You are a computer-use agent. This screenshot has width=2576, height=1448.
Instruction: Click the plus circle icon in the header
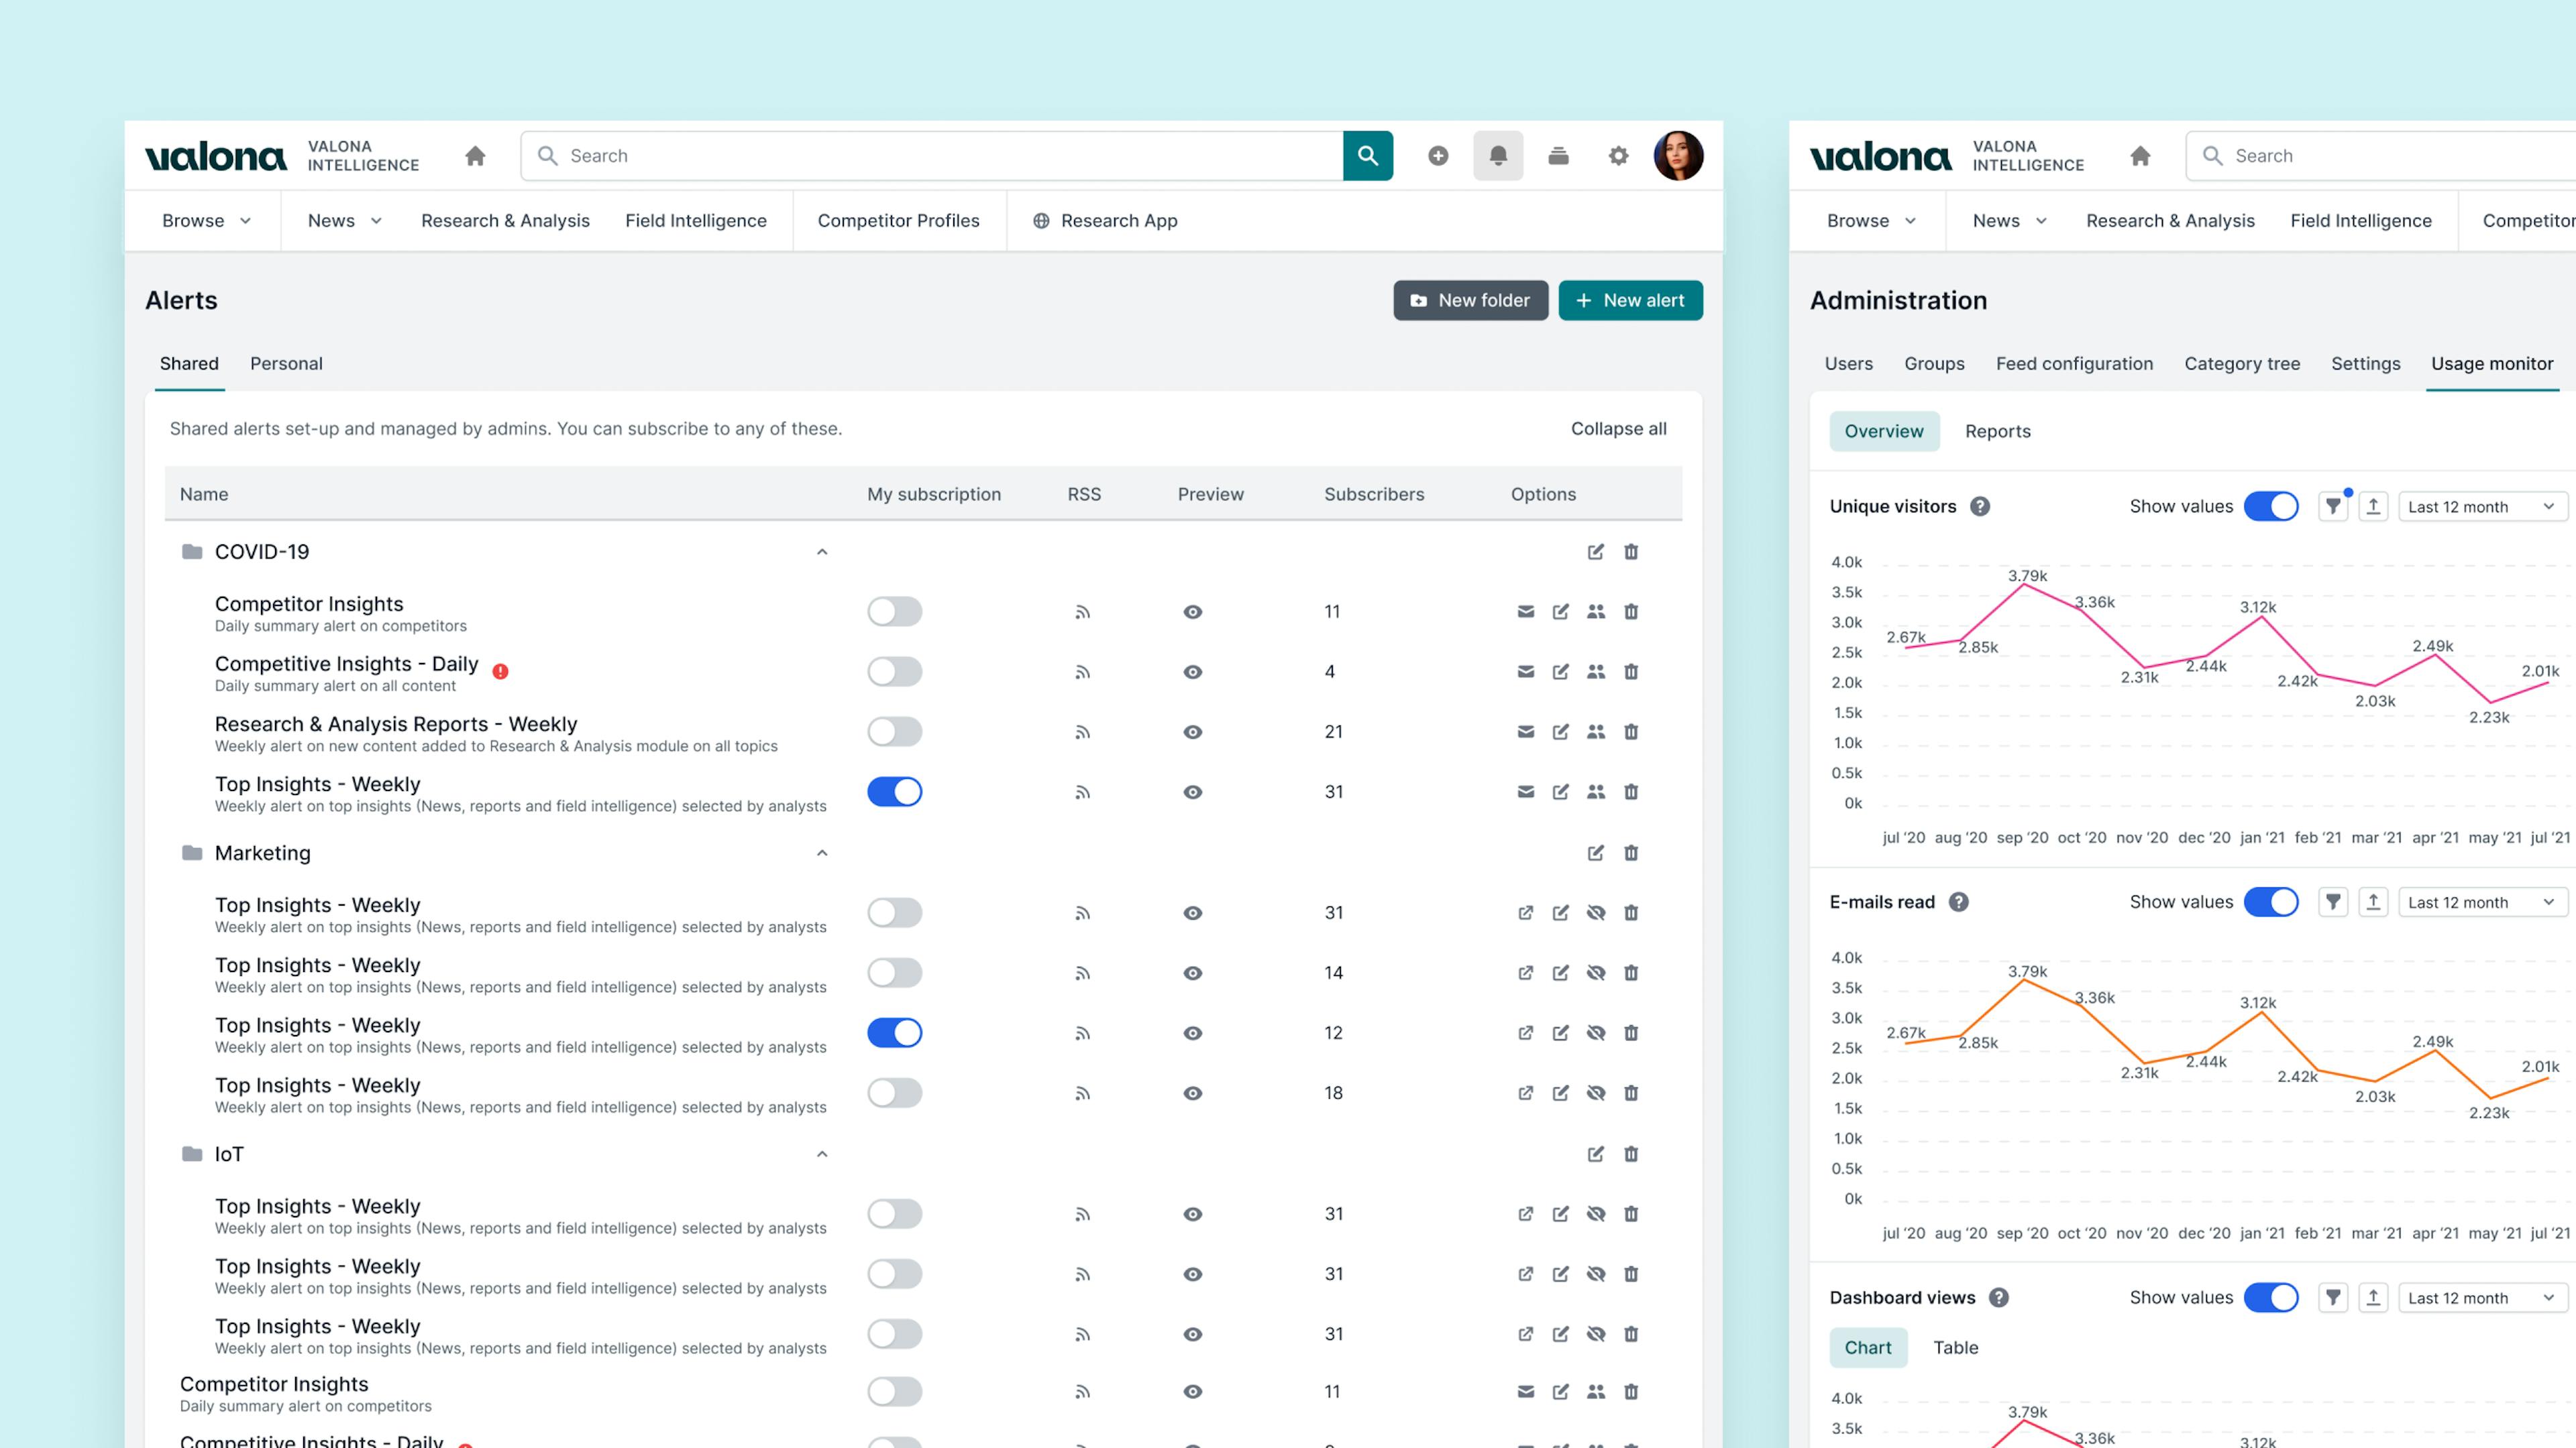[1438, 156]
